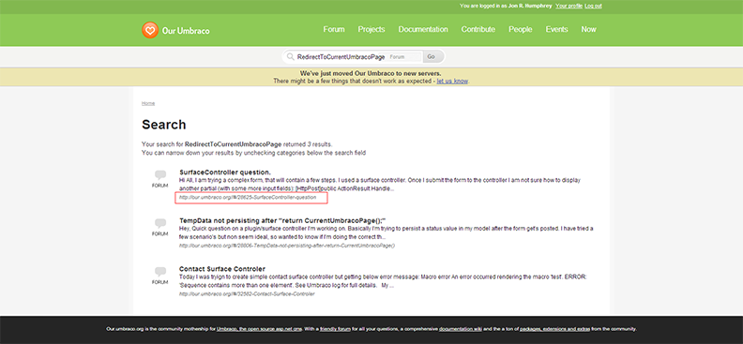Open the Events menu item
This screenshot has height=344, width=743.
pos(556,29)
